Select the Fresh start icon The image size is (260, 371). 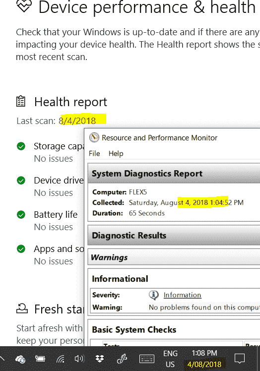tap(22, 309)
